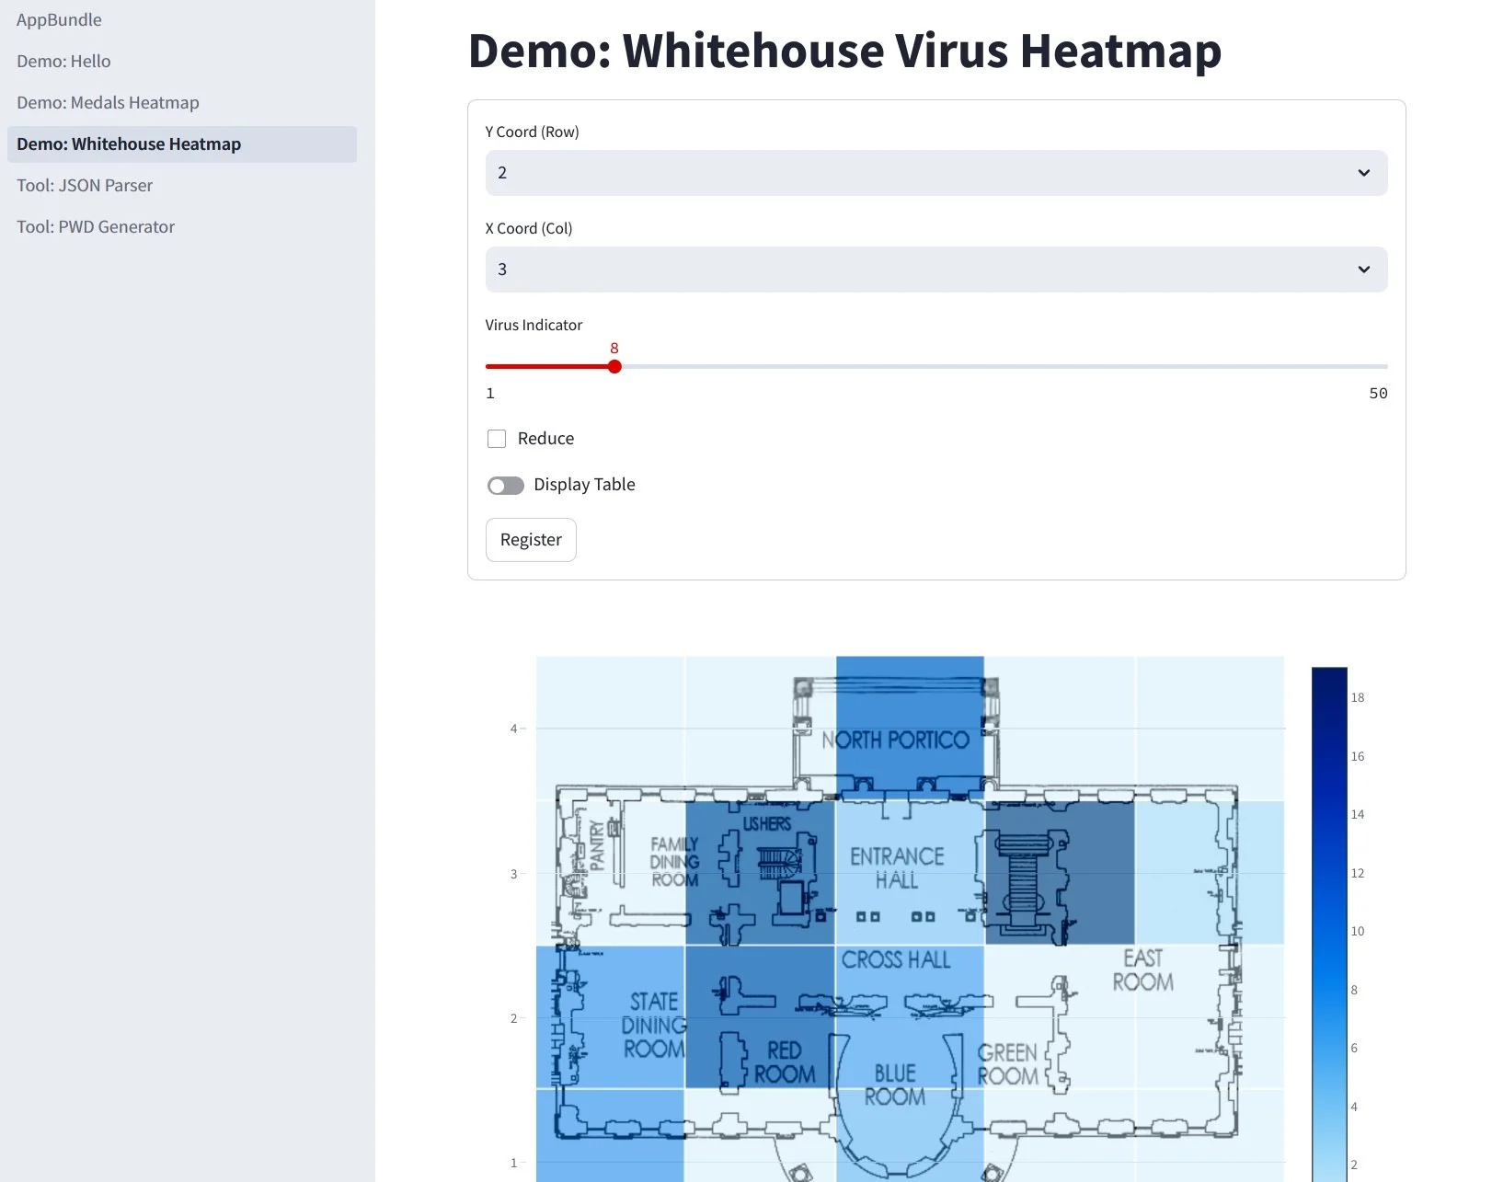This screenshot has height=1182, width=1492.
Task: Click the FAMILY DINING ROOM label
Action: click(675, 862)
